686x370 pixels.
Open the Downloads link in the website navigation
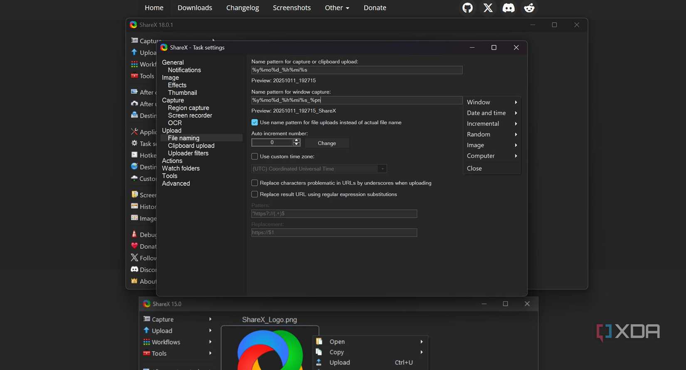pyautogui.click(x=195, y=8)
